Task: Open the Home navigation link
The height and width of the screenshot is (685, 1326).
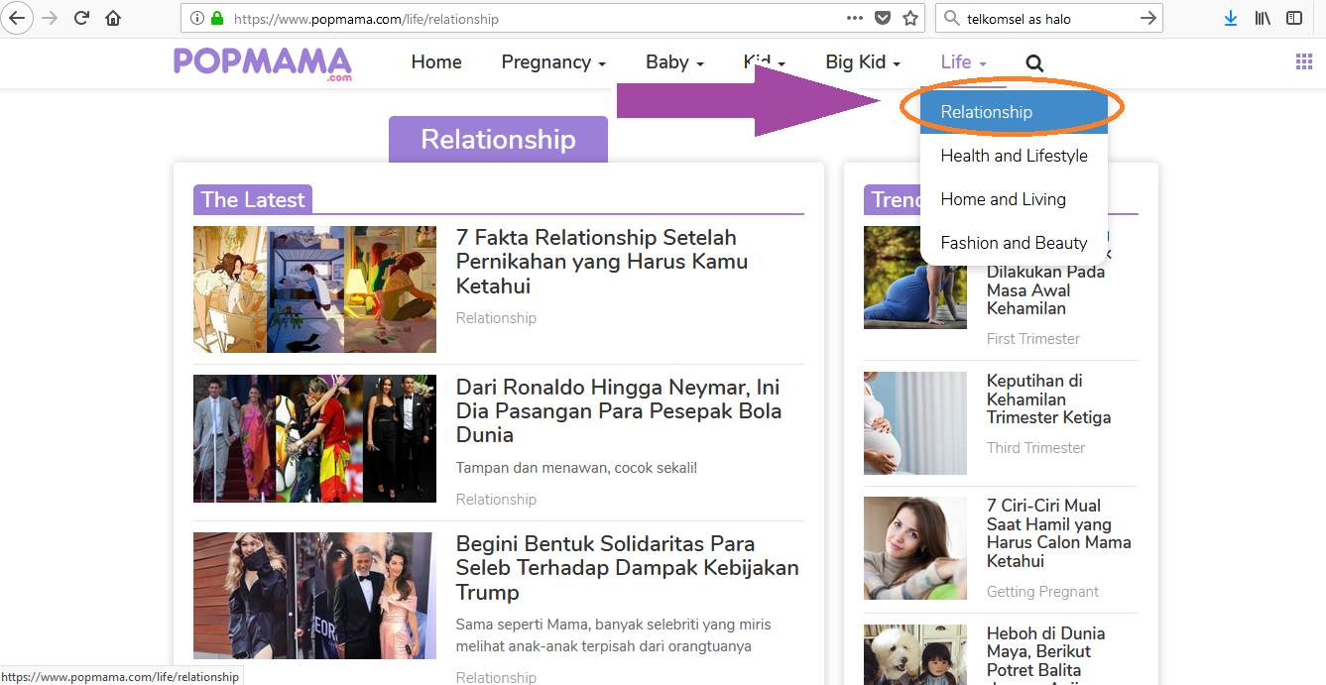Action: coord(436,61)
